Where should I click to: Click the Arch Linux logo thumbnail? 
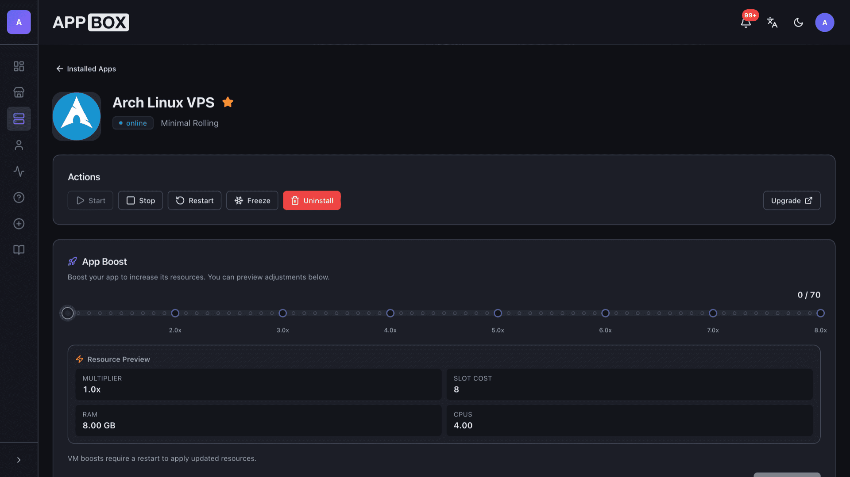click(x=77, y=116)
